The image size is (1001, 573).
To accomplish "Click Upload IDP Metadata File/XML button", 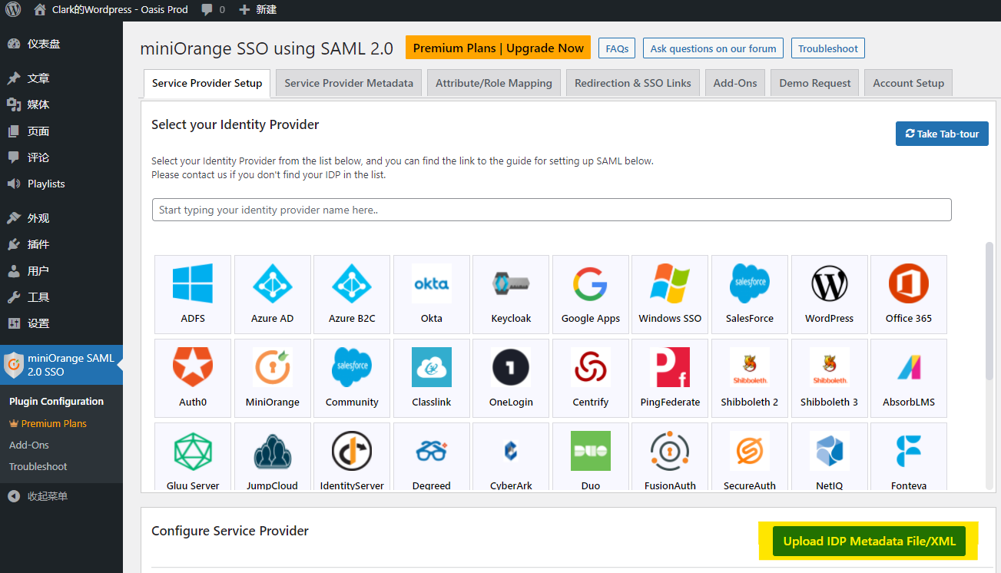I will point(869,541).
